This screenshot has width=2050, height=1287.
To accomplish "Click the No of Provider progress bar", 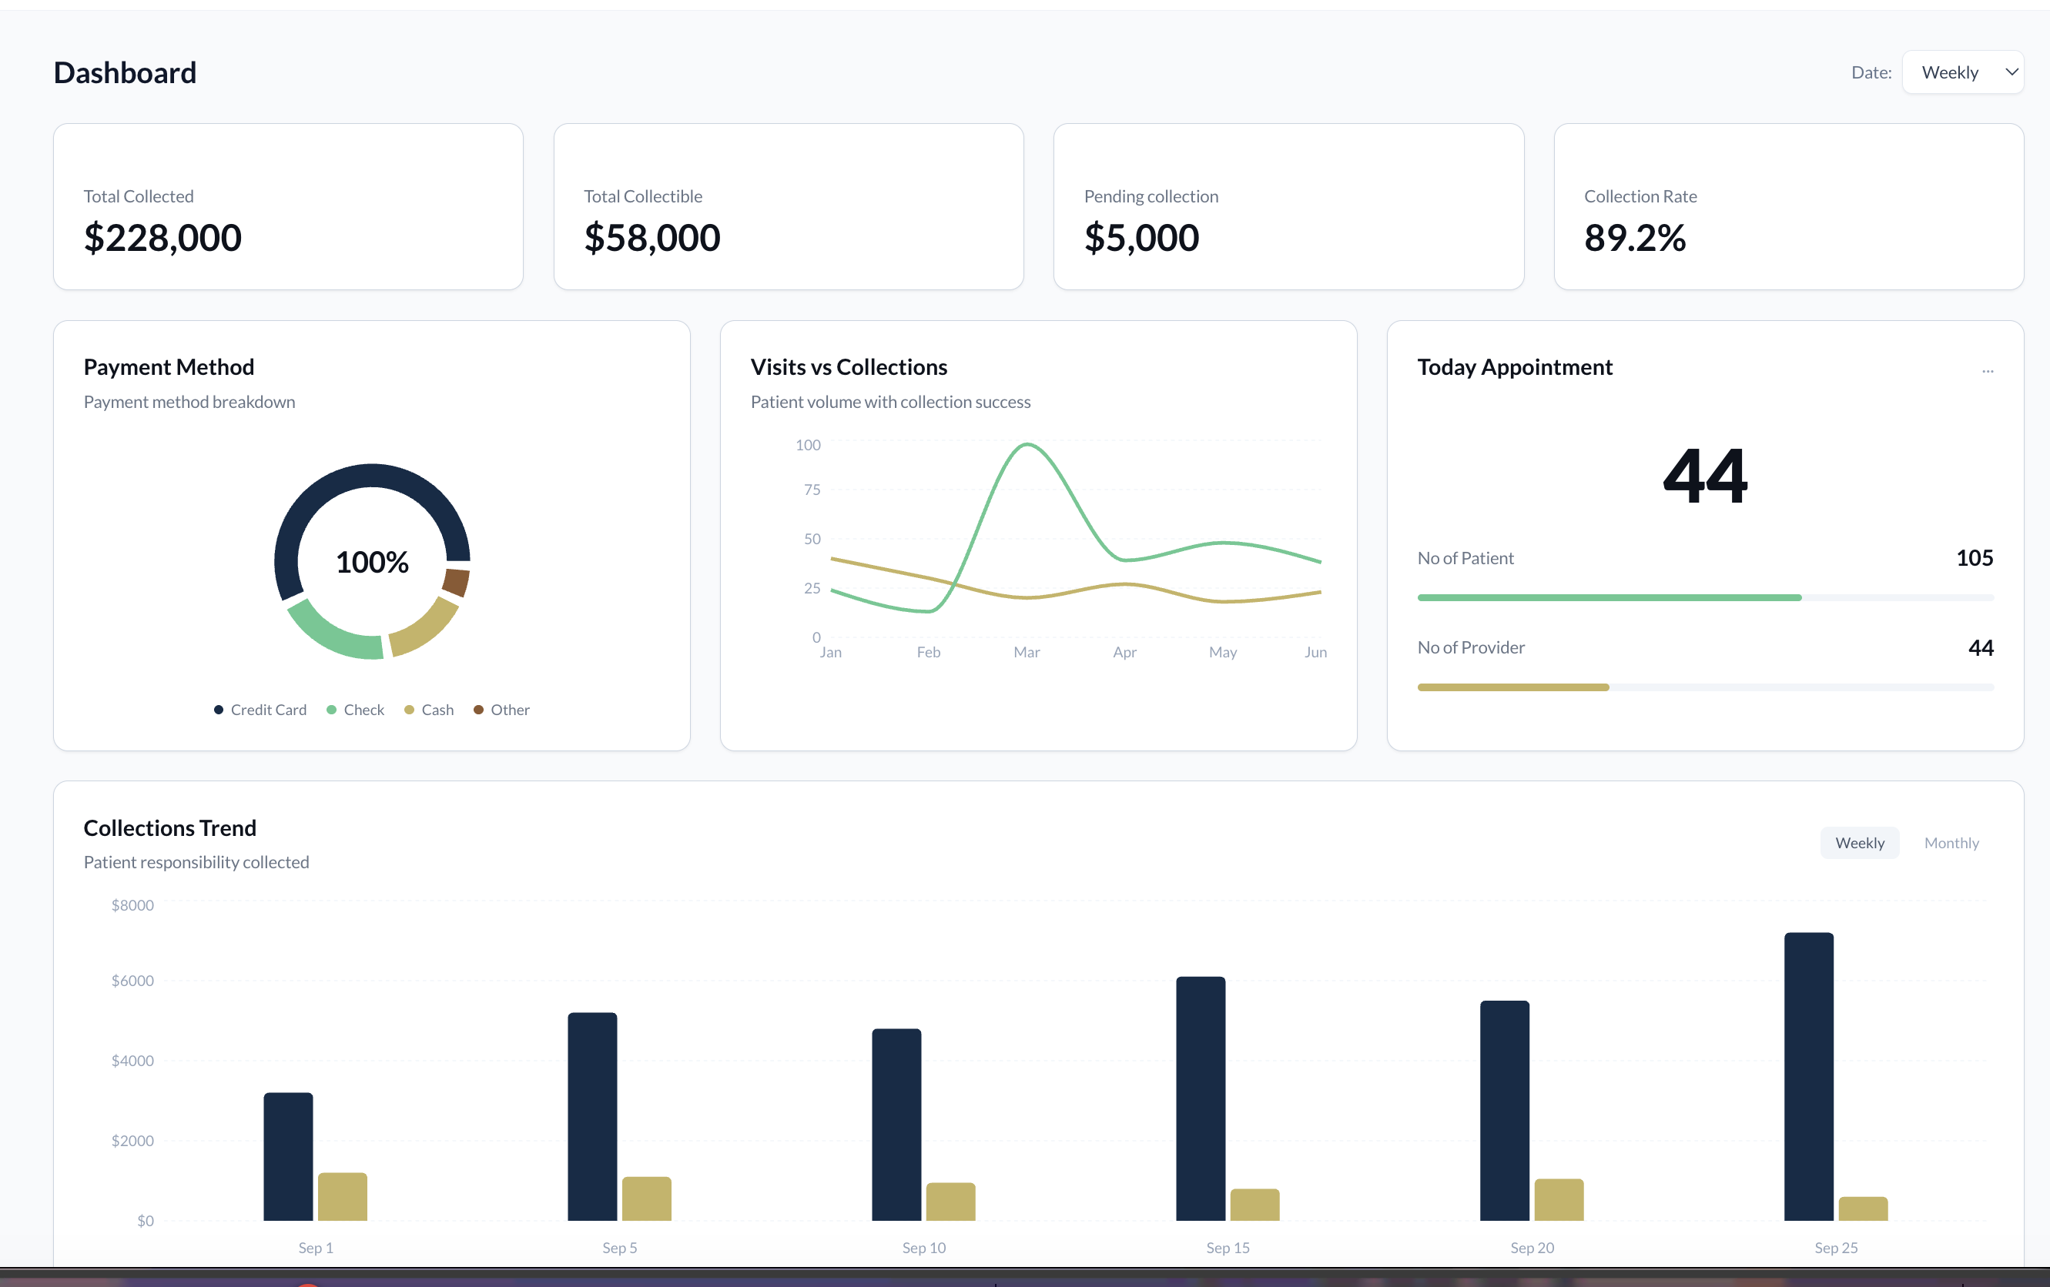I will pyautogui.click(x=1512, y=687).
